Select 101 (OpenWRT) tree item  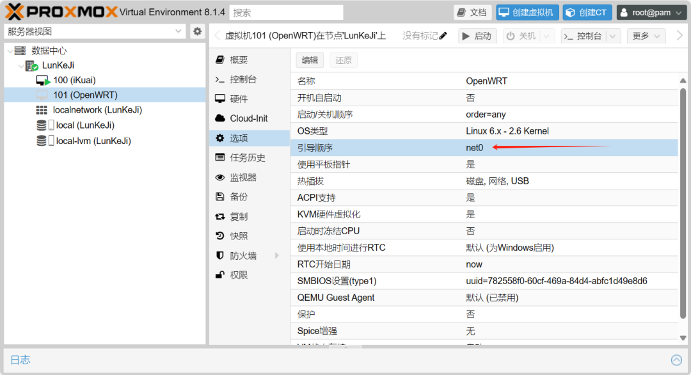[105, 95]
